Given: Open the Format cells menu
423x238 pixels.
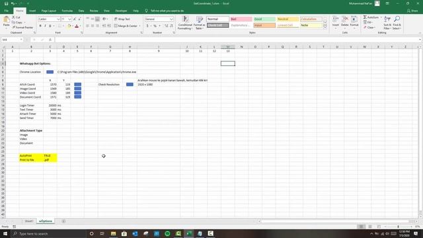Looking at the screenshot, I should click(x=354, y=22).
